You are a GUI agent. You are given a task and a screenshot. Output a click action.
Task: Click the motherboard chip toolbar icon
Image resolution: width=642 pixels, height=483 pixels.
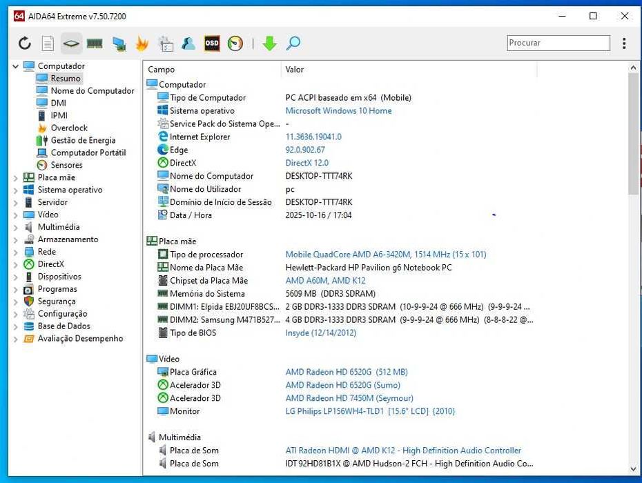[71, 43]
